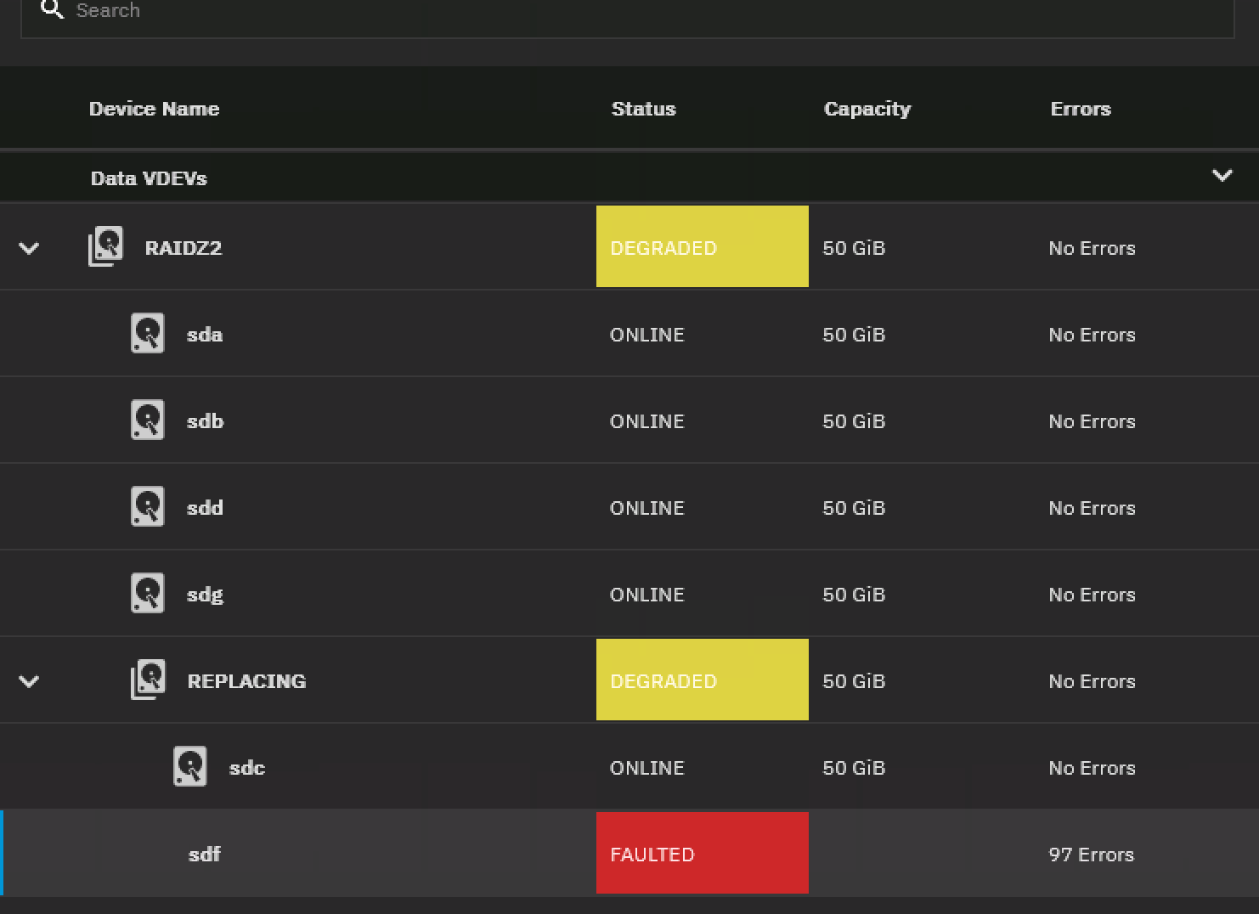1259x914 pixels.
Task: Click the sdg disk icon
Action: click(147, 594)
